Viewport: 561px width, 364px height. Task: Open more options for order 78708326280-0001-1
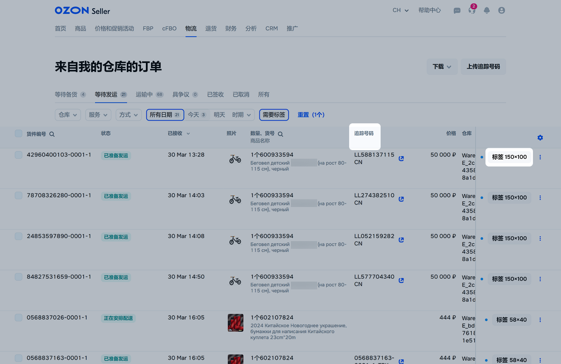pyautogui.click(x=540, y=198)
